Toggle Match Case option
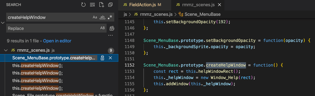The image size is (315, 96). [95, 17]
